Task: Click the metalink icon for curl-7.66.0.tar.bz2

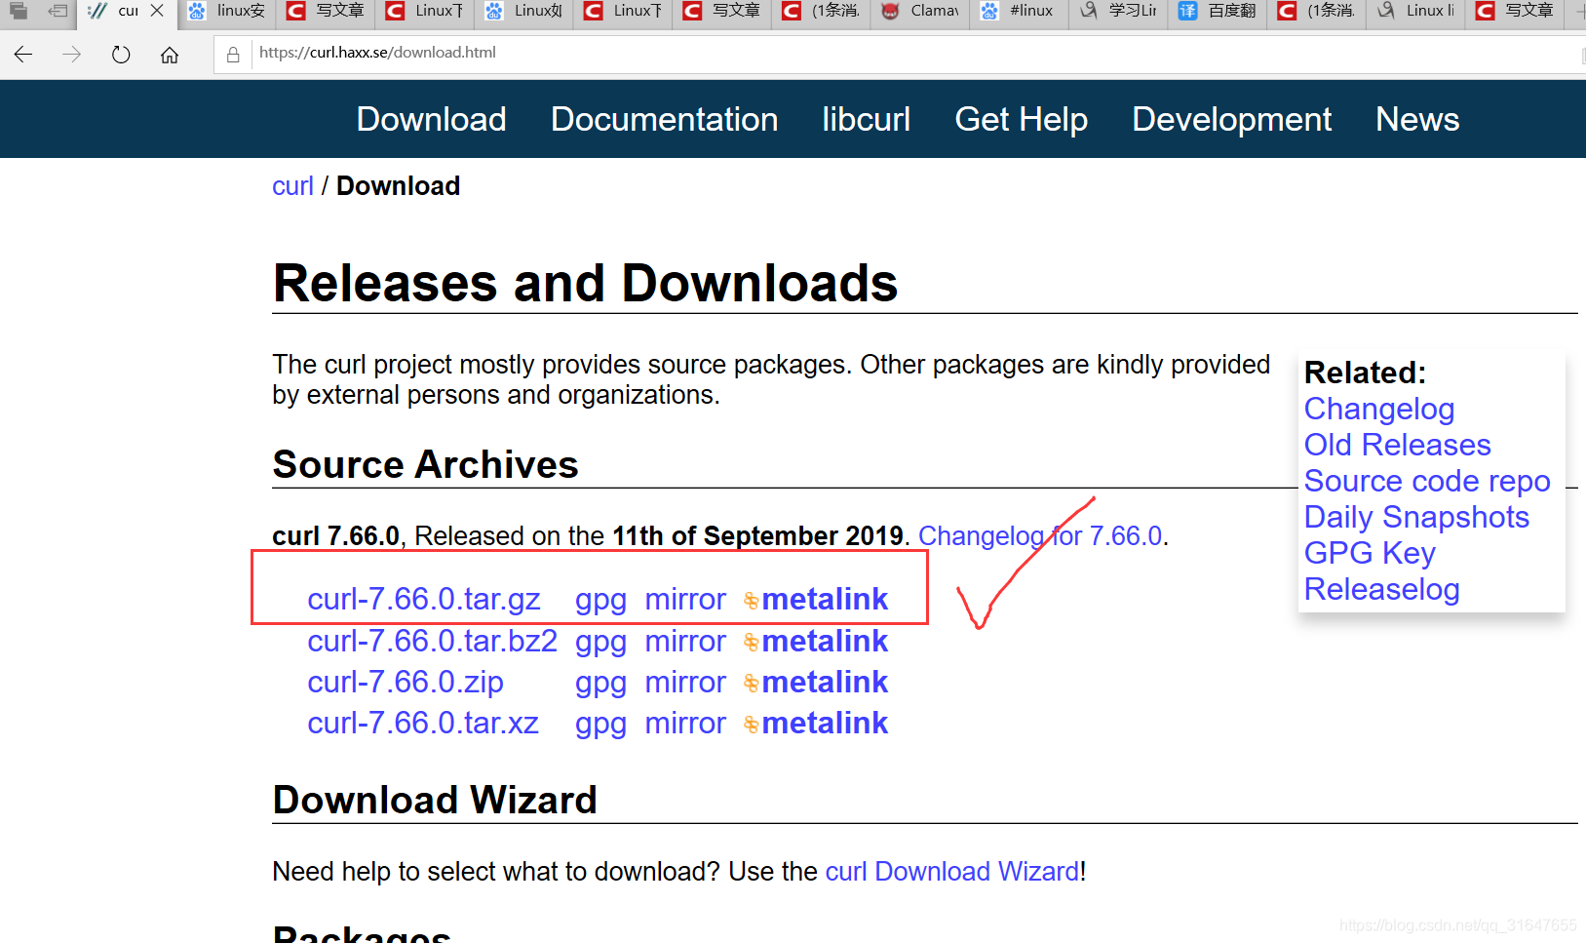Action: [751, 642]
